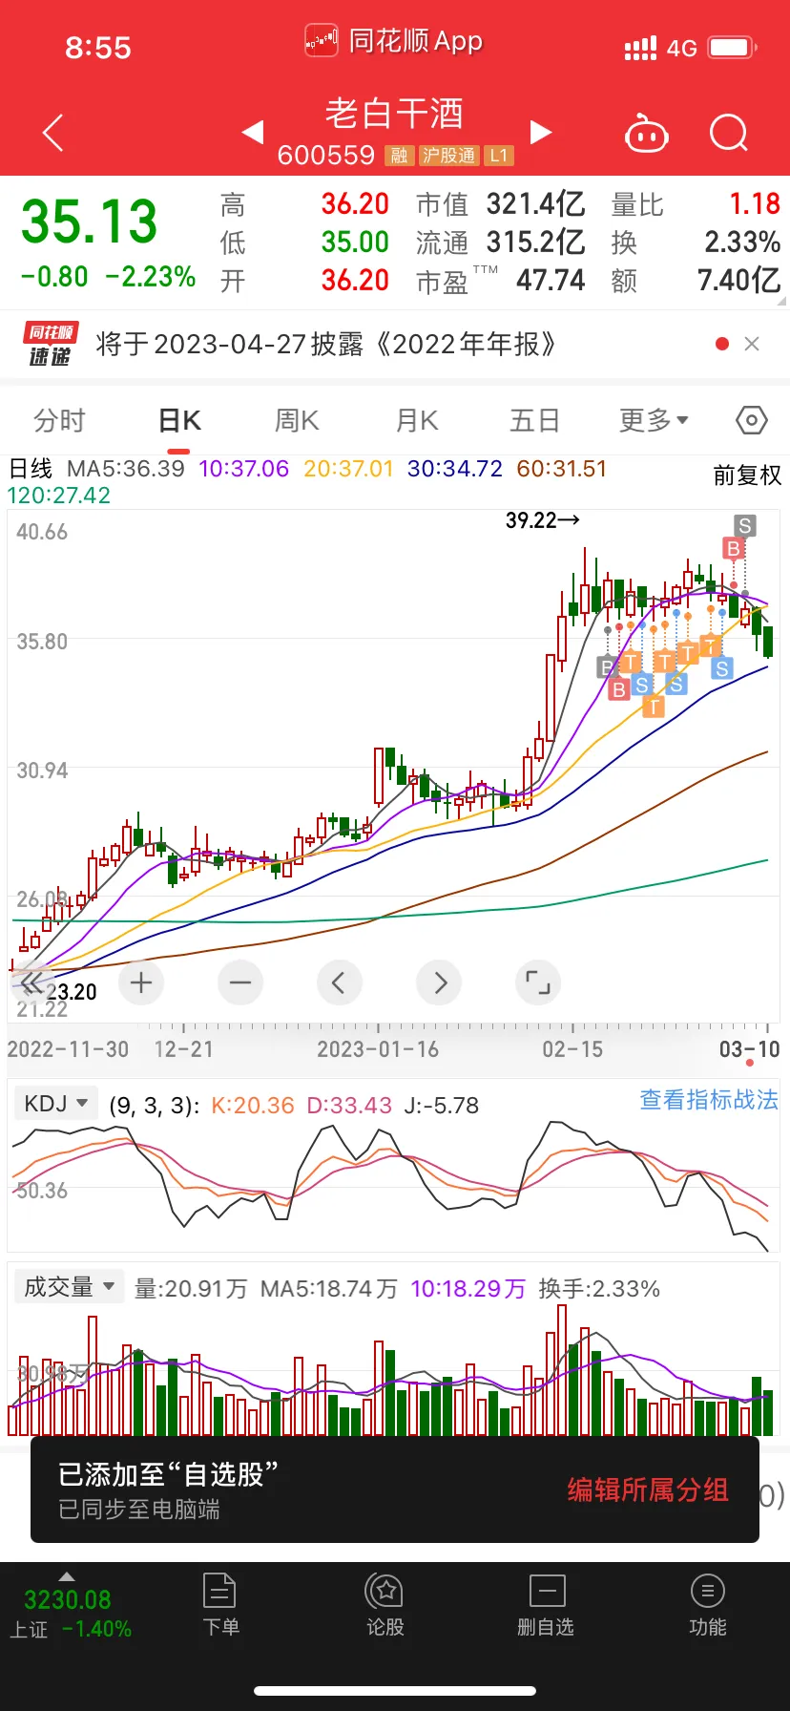Shift chart left with arrow button
Image resolution: width=790 pixels, height=1711 pixels.
pyautogui.click(x=339, y=982)
